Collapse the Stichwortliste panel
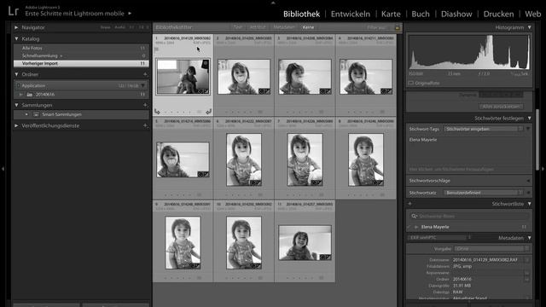 click(x=529, y=204)
